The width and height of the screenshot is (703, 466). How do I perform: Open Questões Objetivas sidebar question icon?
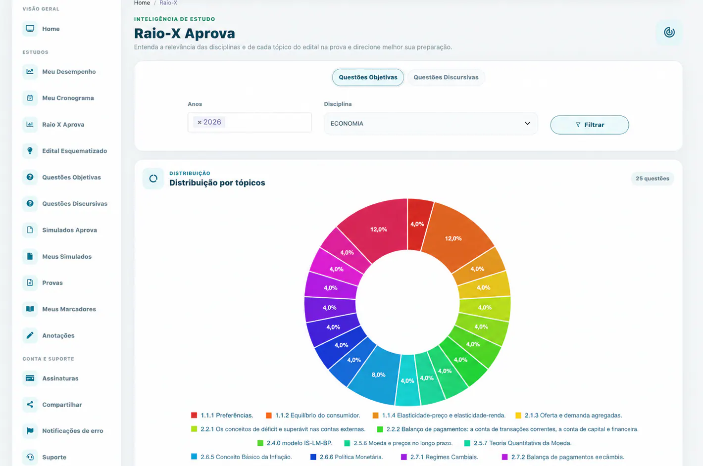pos(30,177)
